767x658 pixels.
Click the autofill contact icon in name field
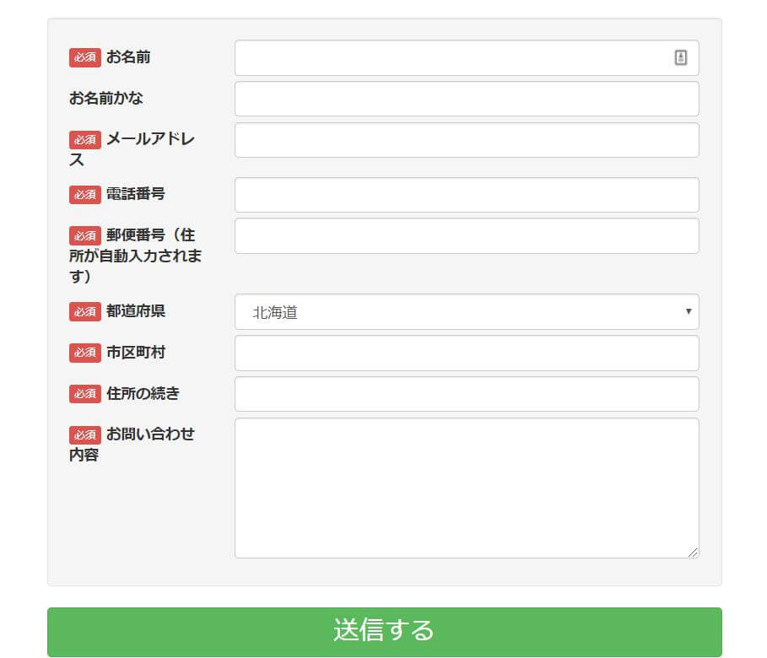pos(681,57)
